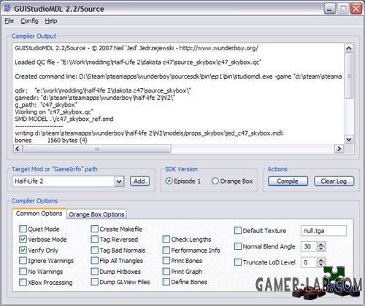Click the horizontal scroll left arrow

18,149
